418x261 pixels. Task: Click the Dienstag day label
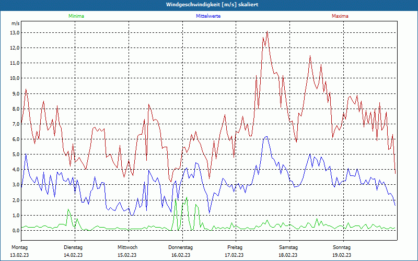tap(73, 247)
